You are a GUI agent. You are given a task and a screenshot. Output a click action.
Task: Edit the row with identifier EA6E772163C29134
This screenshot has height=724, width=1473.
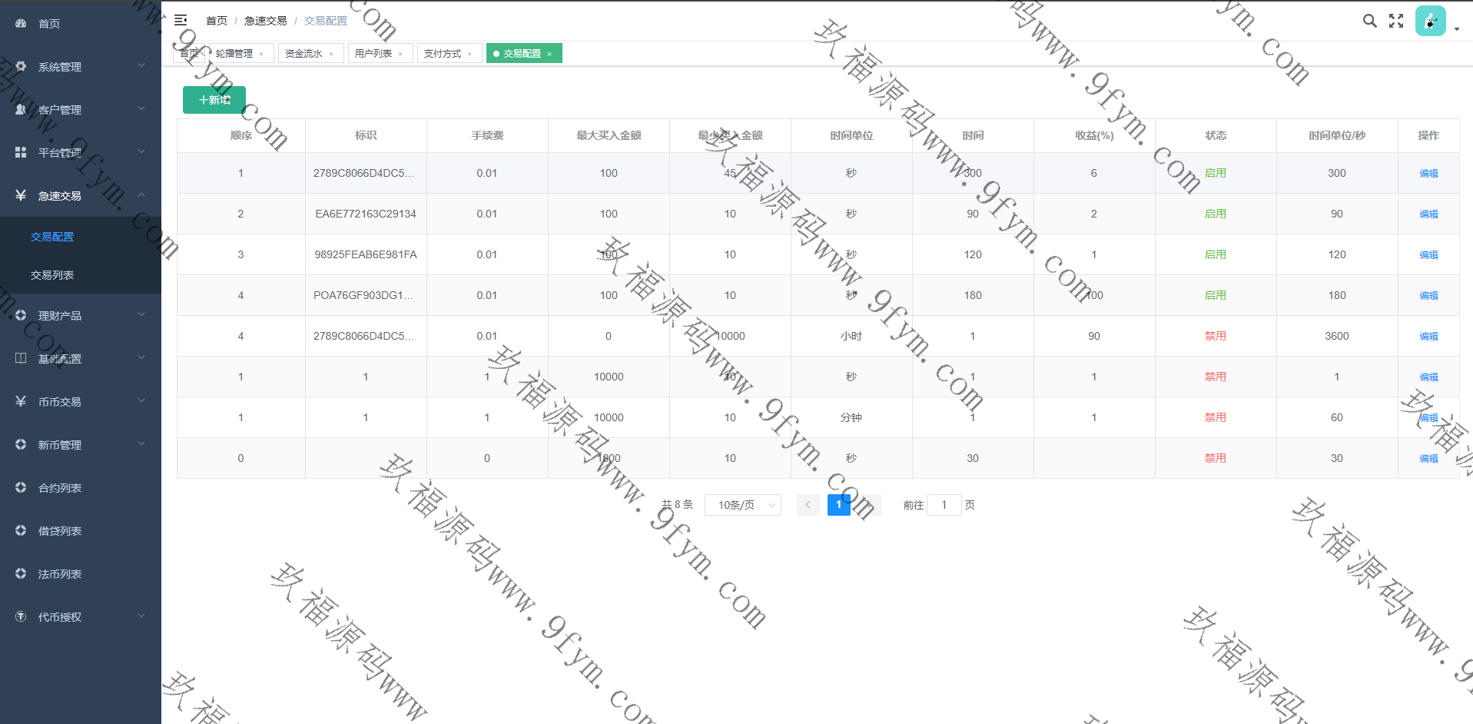1428,214
